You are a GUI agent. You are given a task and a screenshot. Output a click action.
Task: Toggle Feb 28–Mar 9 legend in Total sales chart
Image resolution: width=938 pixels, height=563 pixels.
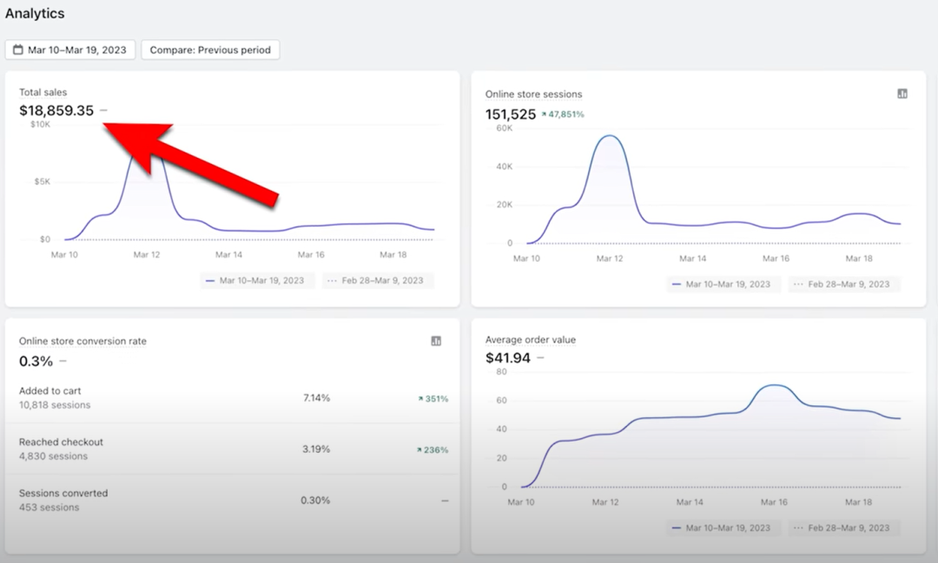point(378,280)
